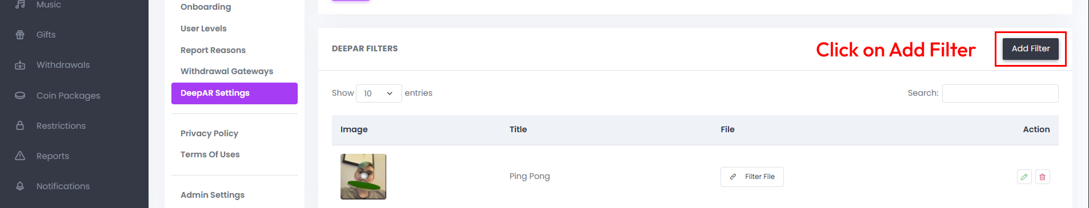Open the Show entries dropdown
The width and height of the screenshot is (1089, 208).
pos(379,93)
